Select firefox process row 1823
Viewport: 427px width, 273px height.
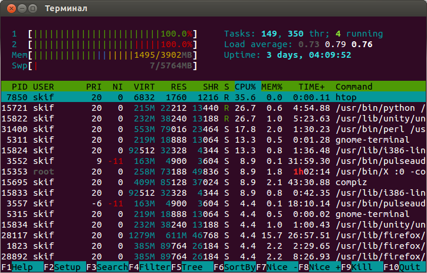click(213, 246)
